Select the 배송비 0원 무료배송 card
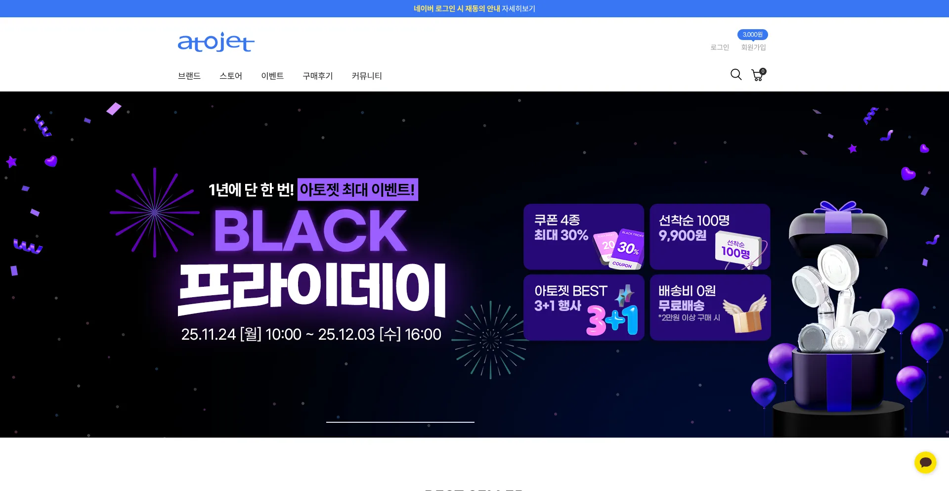 (710, 308)
